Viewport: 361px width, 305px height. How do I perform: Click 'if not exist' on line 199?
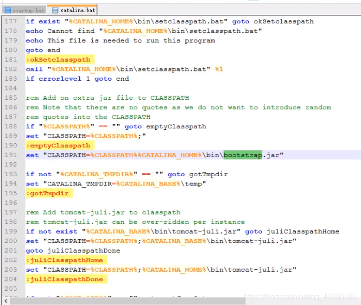pos(51,231)
